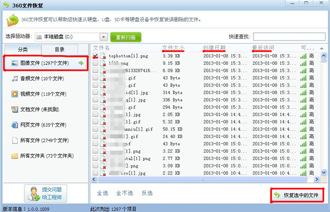
Task: Uncheck the topbottom[1].png checkbox
Action: [x=95, y=56]
